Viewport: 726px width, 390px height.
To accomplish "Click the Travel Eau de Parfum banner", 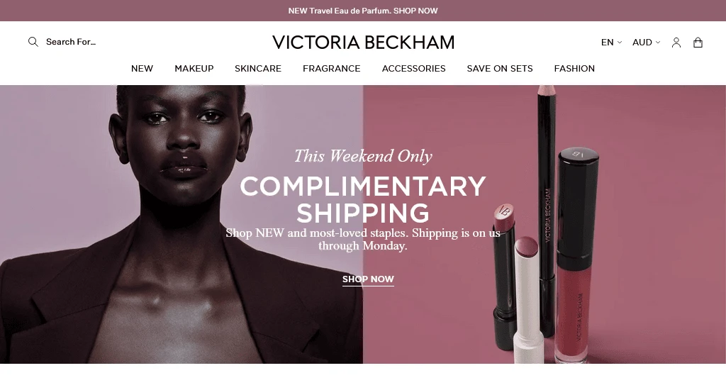I will point(363,11).
